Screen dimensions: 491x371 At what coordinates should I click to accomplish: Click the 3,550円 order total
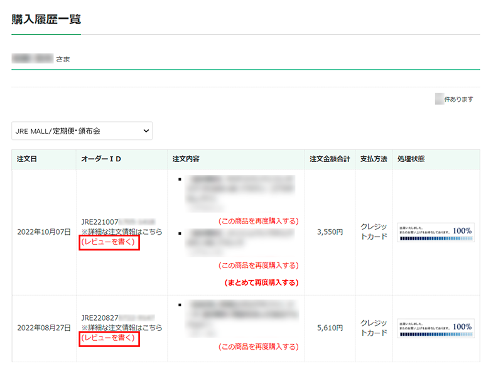tap(330, 232)
